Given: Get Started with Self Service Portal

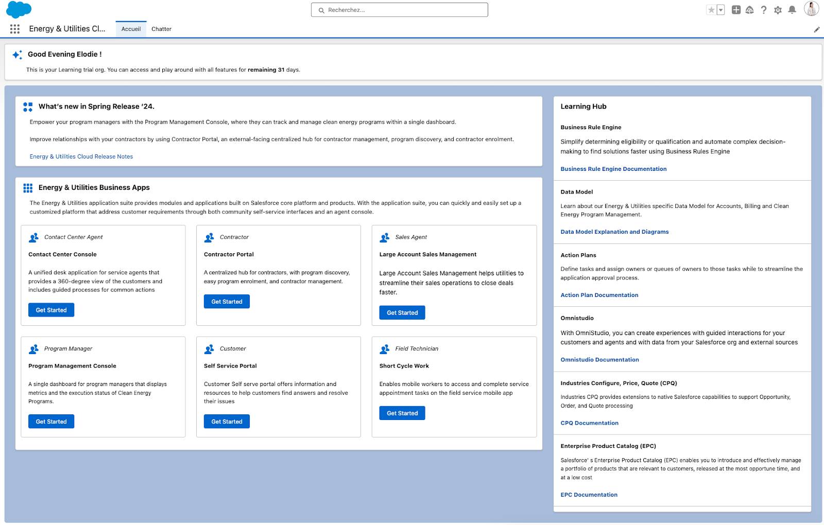Looking at the screenshot, I should coord(227,422).
